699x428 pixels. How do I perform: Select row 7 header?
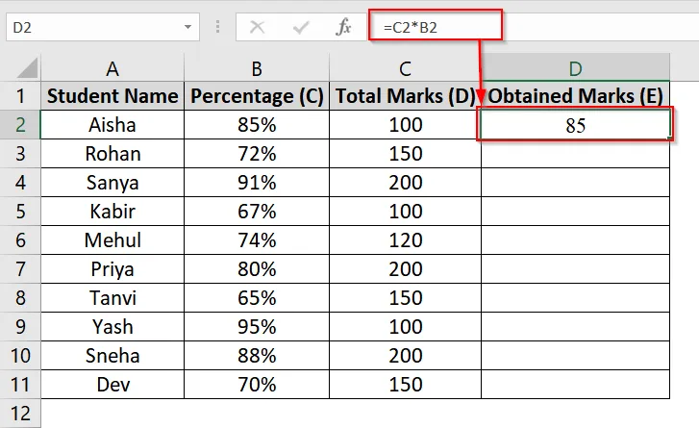coord(20,269)
